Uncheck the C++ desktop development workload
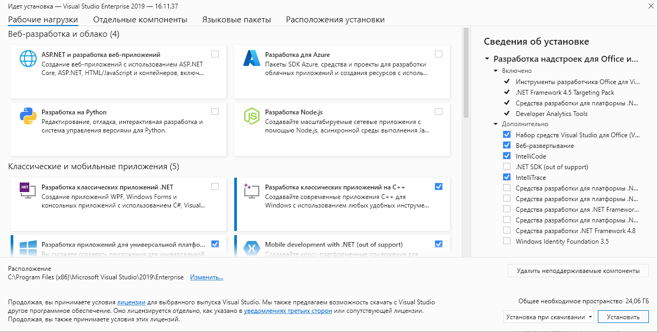Image resolution: width=658 pixels, height=332 pixels. pos(439,186)
